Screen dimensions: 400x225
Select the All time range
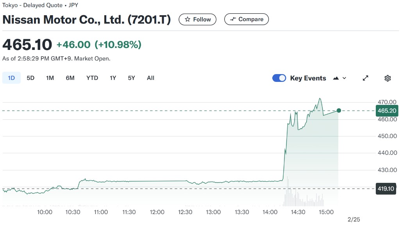tap(150, 78)
